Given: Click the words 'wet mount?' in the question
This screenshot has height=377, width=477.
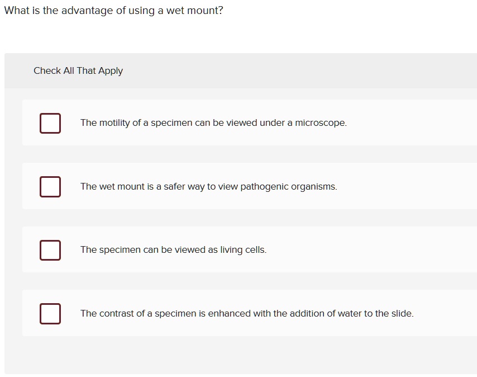Looking at the screenshot, I should [194, 11].
